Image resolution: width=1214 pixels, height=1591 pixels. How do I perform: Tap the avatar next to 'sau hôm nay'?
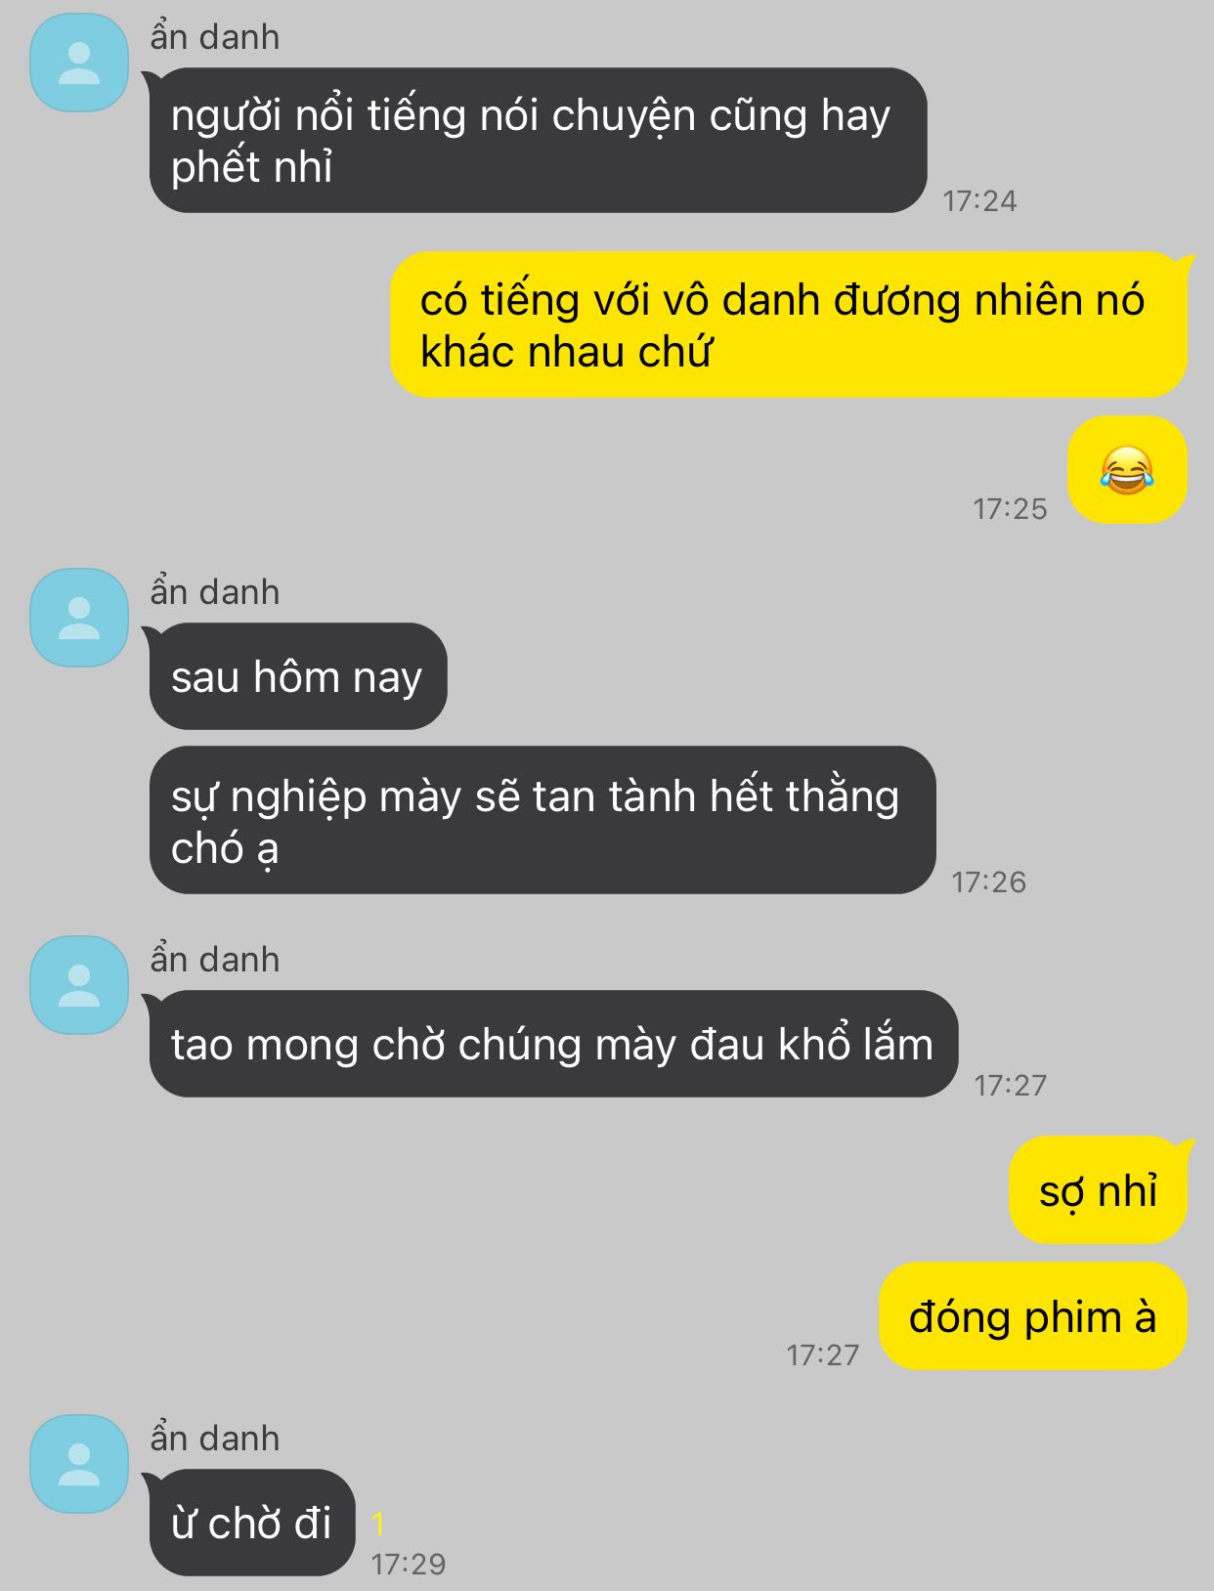(x=79, y=618)
